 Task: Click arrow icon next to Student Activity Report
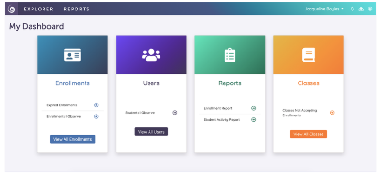pos(253,120)
